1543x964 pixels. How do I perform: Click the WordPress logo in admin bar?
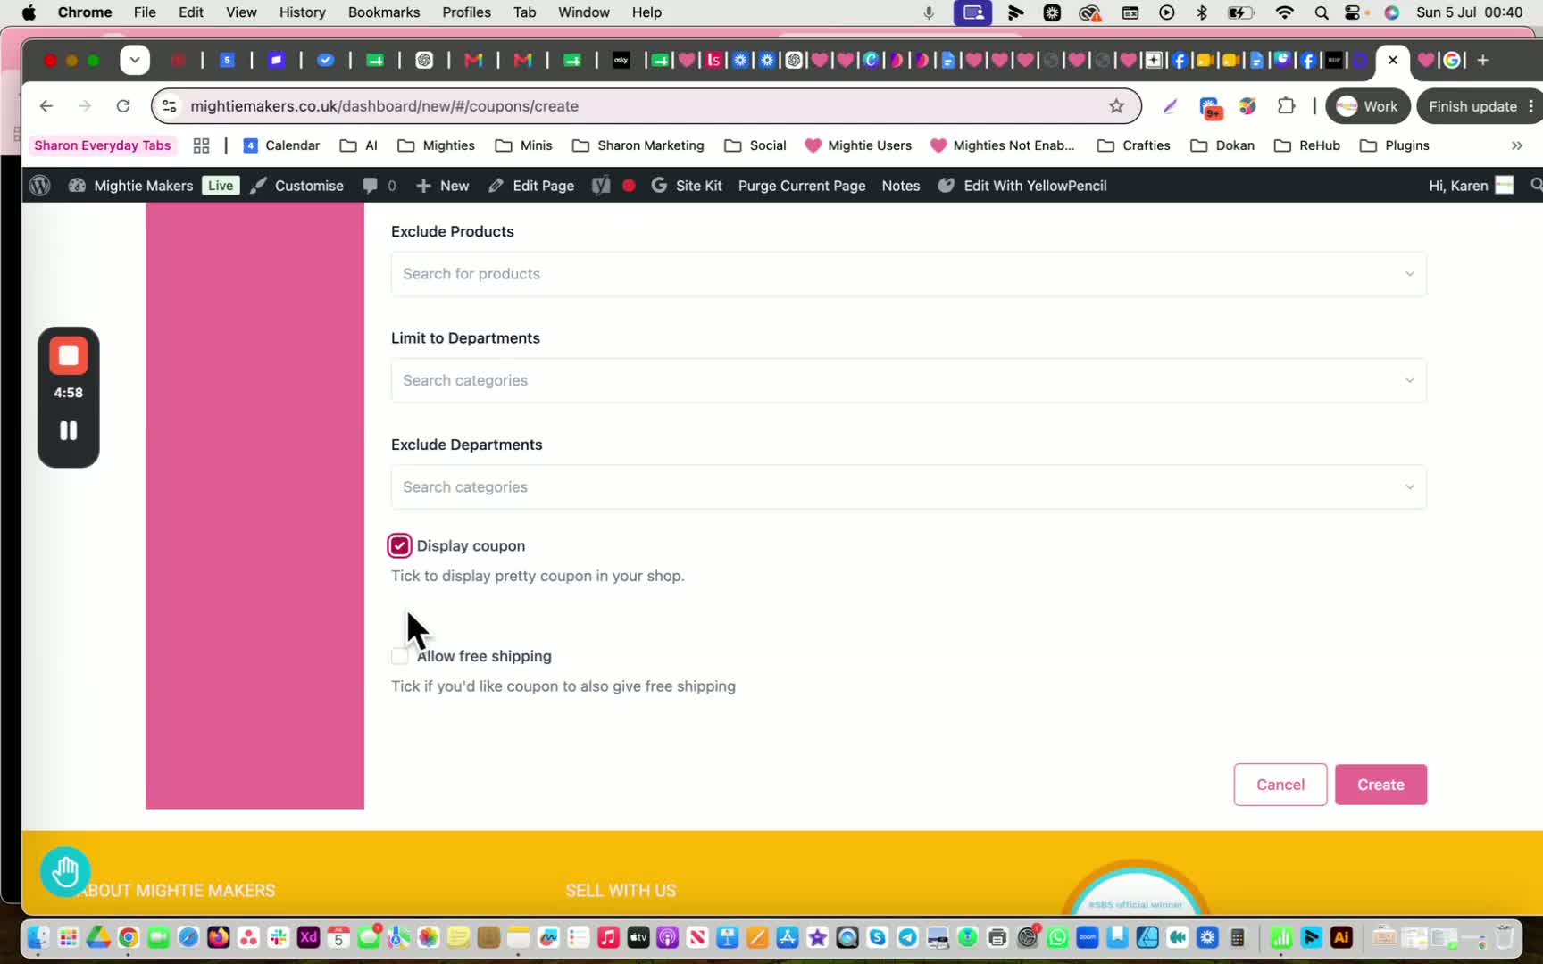[39, 186]
